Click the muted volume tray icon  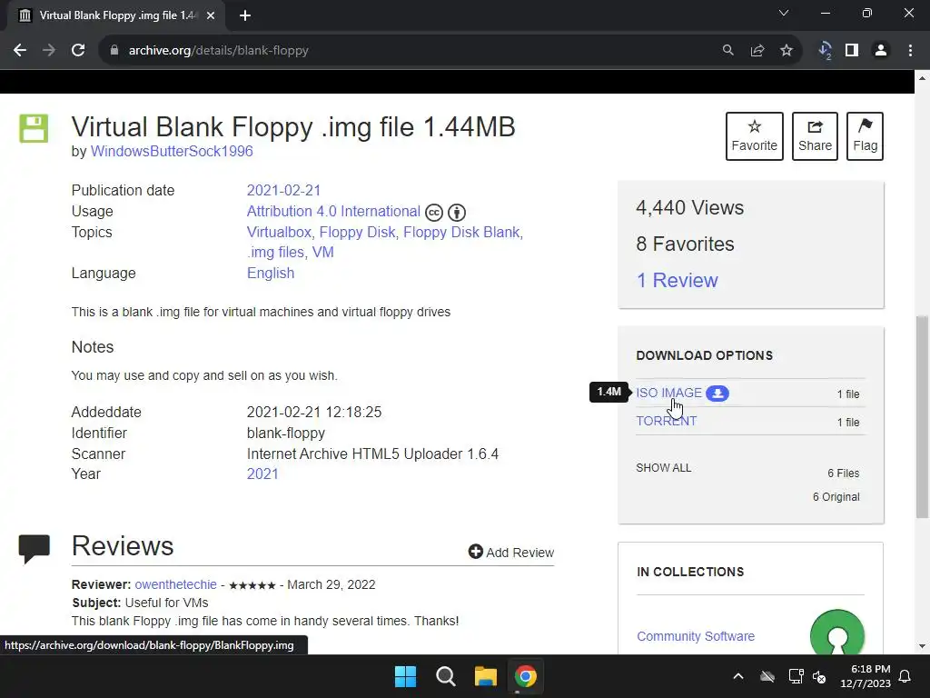[819, 676]
